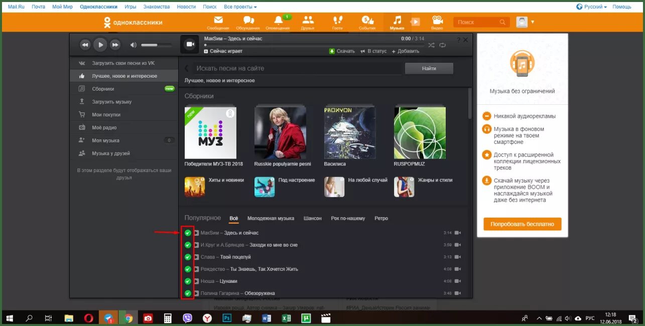
Task: Open video icon for Заходи ко мне во сне
Action: tap(458, 245)
